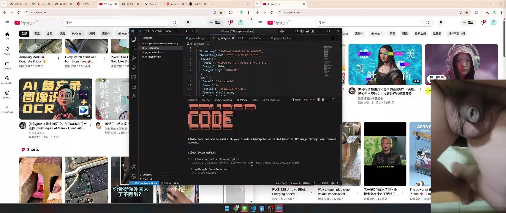Collapse the HTML [SSH: RASPBERRYPI.LOCAL] folder
Screen dimensions: 506x213
click(161, 43)
